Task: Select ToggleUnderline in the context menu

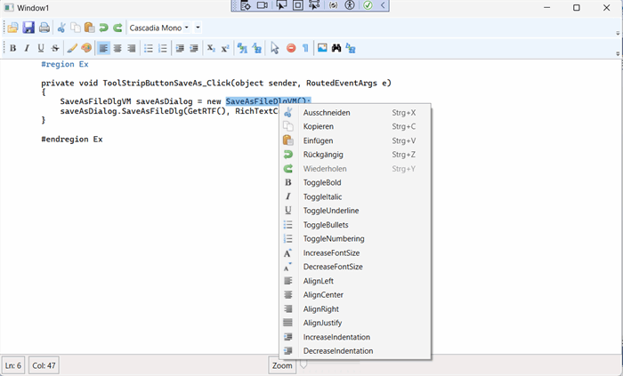Action: click(x=355, y=211)
